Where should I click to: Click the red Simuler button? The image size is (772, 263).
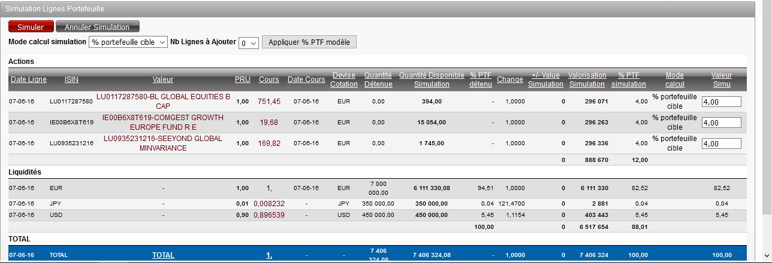[31, 27]
